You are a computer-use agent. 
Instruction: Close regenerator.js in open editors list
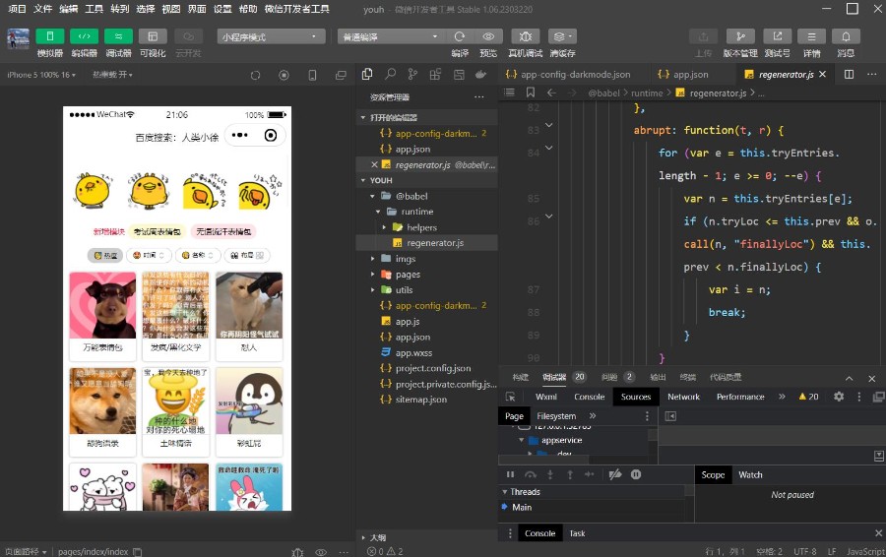pyautogui.click(x=374, y=165)
